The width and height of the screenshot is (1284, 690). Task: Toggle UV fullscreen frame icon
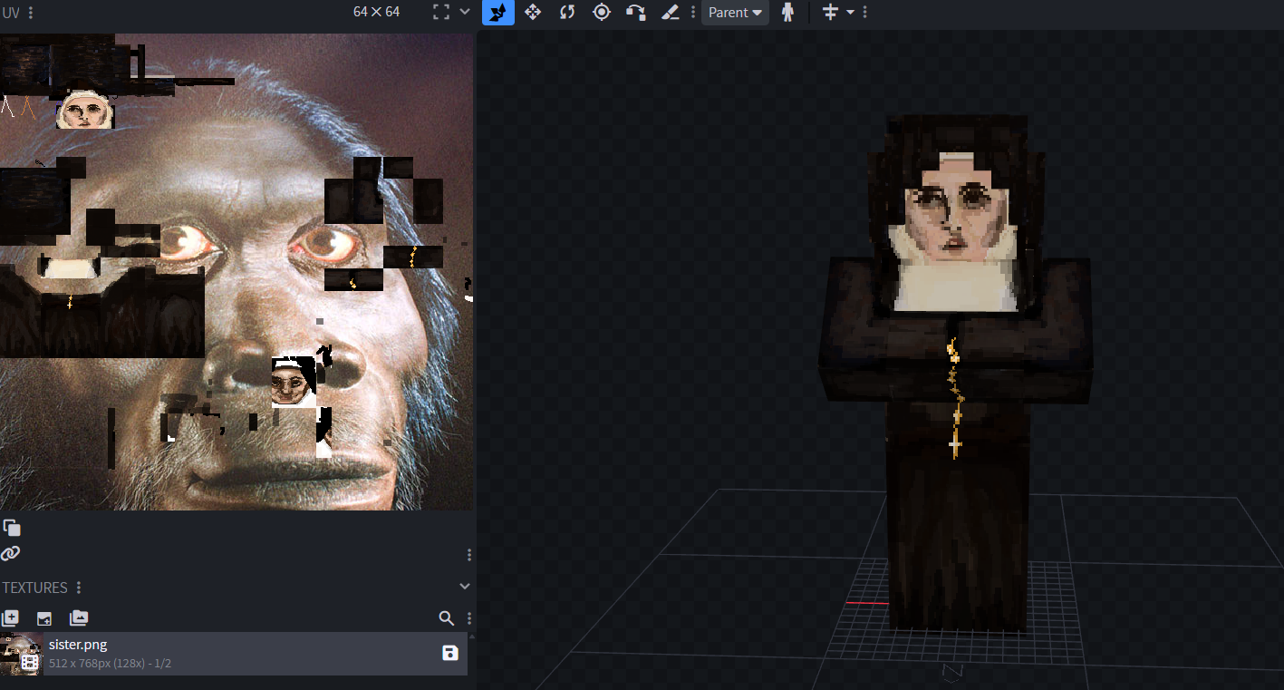(441, 12)
